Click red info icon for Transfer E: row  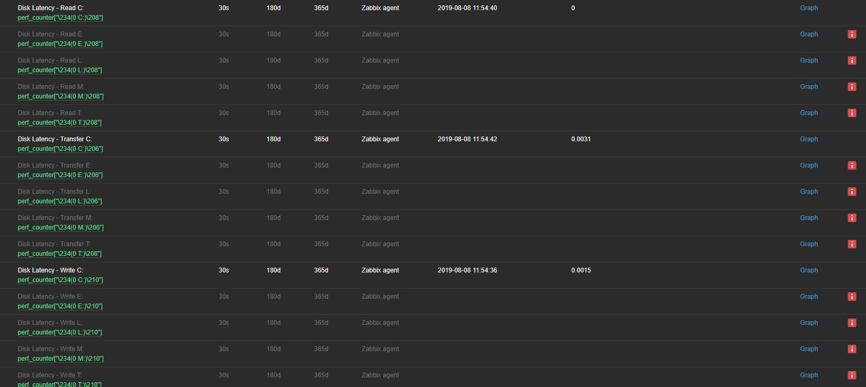pos(852,165)
